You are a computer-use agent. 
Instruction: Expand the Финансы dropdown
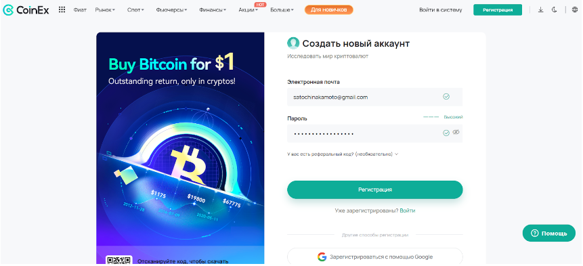[x=213, y=10]
